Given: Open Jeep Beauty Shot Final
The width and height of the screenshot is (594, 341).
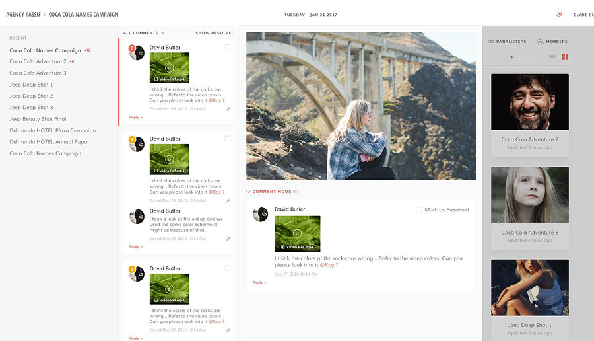Looking at the screenshot, I should (x=38, y=119).
